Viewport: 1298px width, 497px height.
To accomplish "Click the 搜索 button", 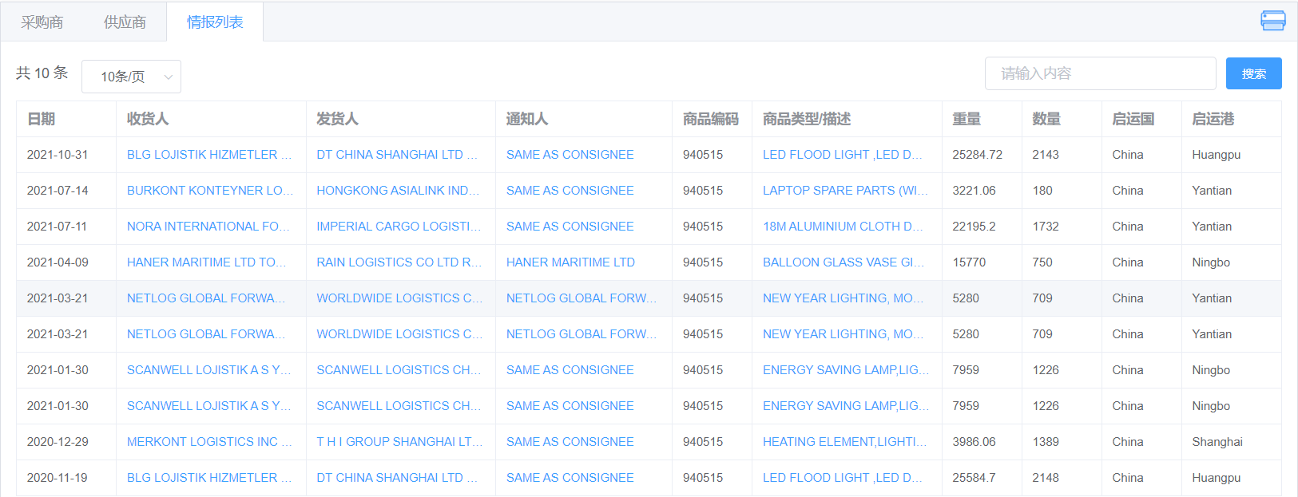I will 1253,73.
